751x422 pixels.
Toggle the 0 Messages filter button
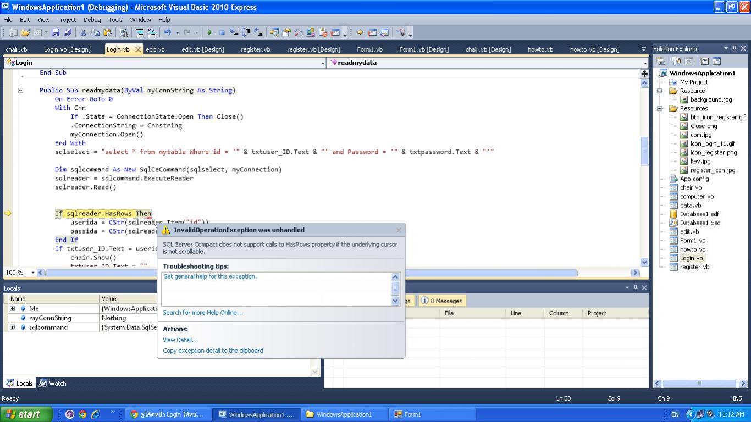[x=441, y=301]
